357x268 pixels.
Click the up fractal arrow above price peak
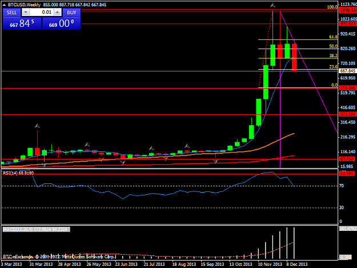point(273,5)
